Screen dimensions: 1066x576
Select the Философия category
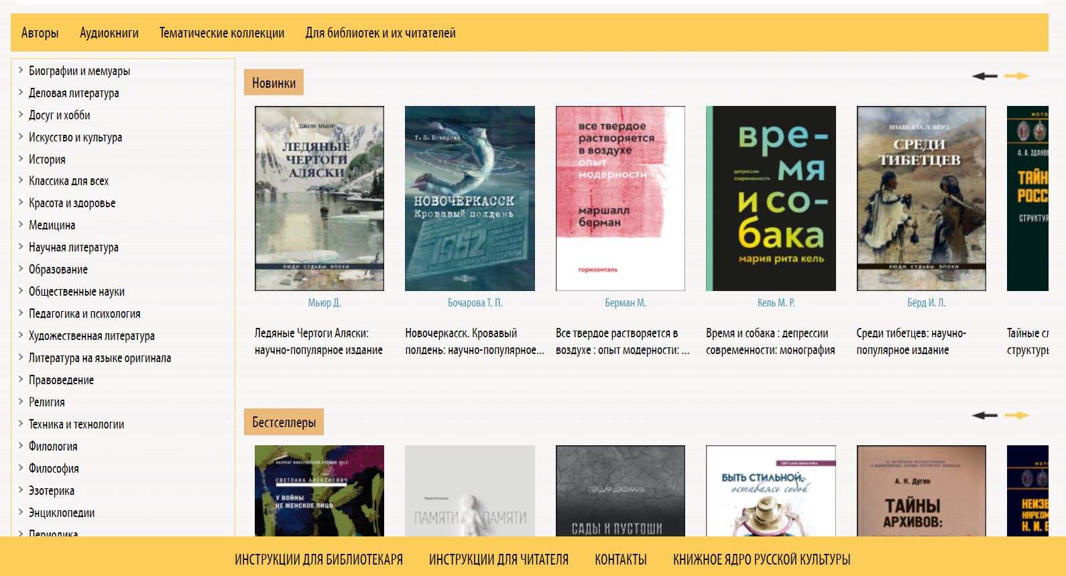(x=54, y=469)
